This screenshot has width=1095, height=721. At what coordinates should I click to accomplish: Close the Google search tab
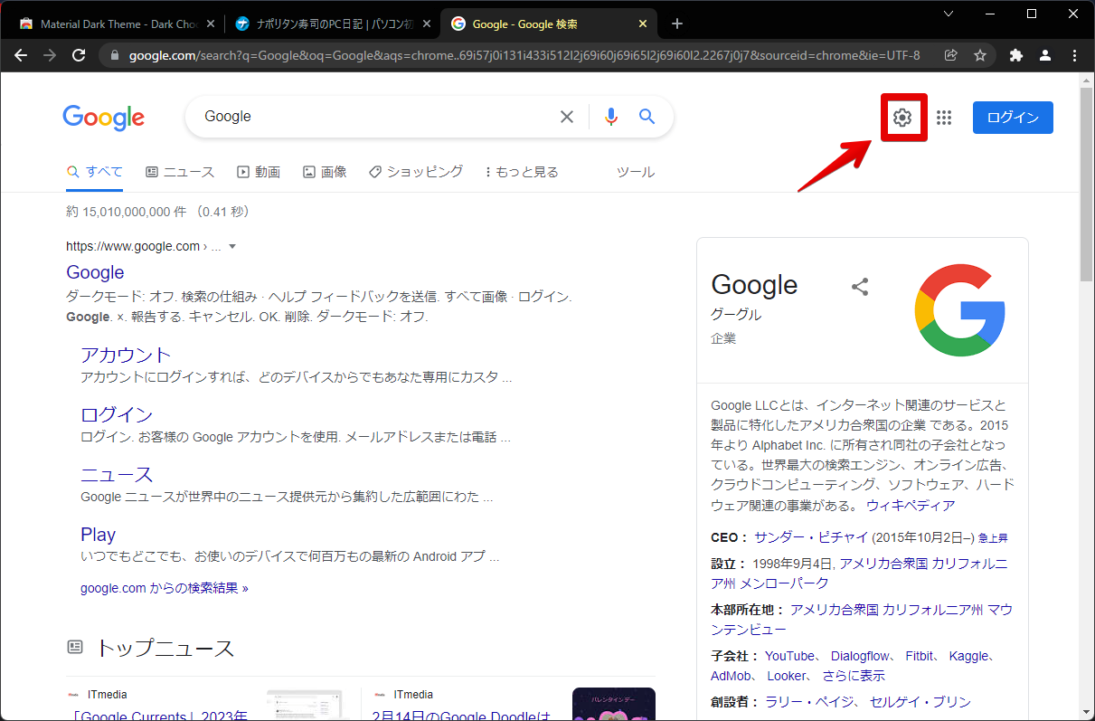(643, 24)
